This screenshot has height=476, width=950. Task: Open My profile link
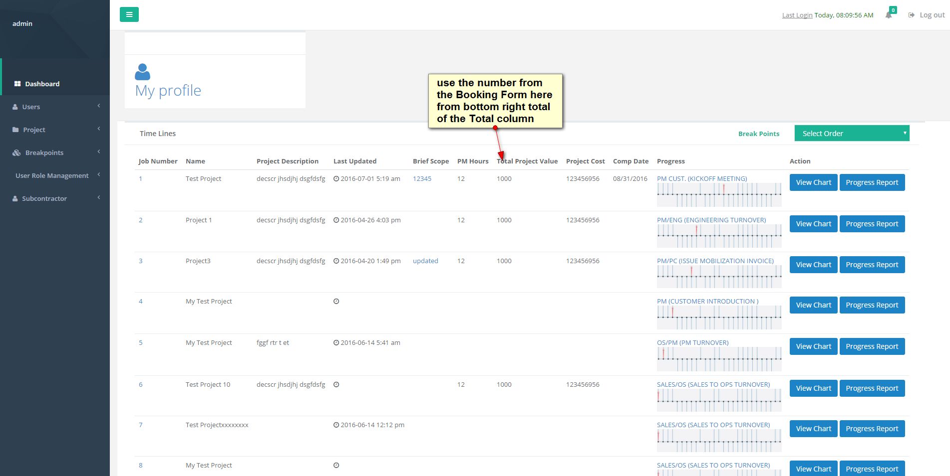pos(168,90)
